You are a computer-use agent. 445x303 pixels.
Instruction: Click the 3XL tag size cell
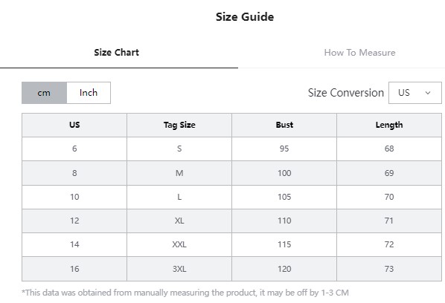coord(179,269)
